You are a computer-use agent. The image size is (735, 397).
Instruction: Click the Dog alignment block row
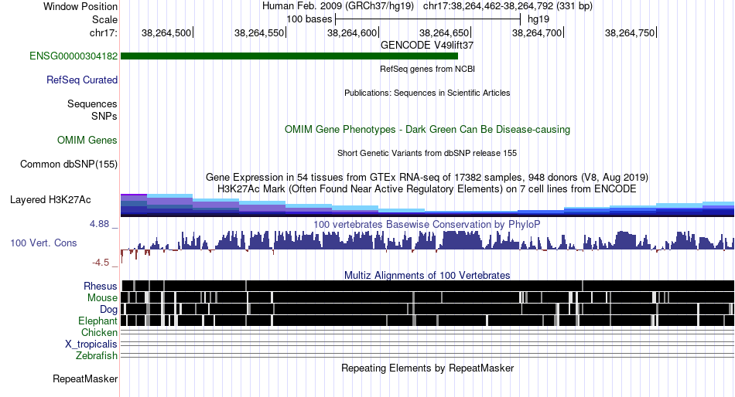pos(428,309)
